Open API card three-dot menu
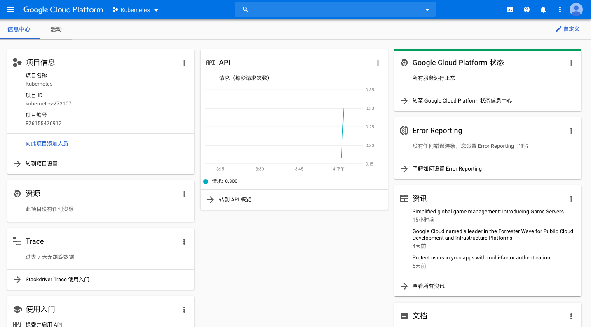This screenshot has width=591, height=327. [378, 63]
